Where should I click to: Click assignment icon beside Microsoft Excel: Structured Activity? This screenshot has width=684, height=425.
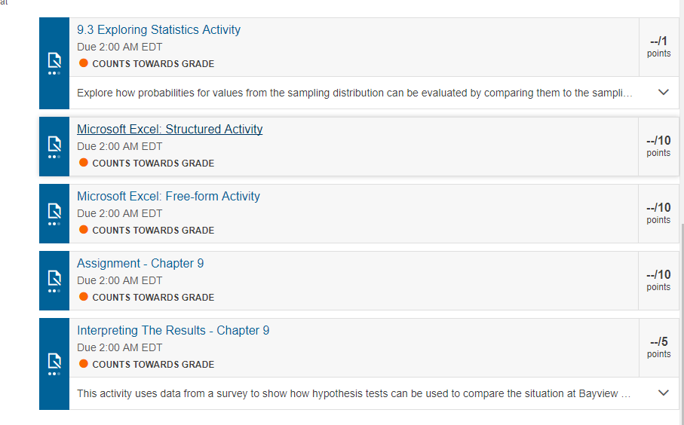pyautogui.click(x=54, y=147)
